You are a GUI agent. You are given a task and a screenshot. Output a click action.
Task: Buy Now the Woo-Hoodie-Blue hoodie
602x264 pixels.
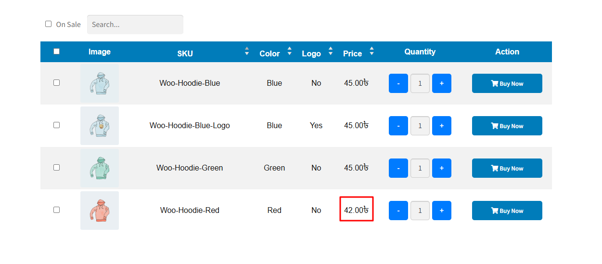507,83
